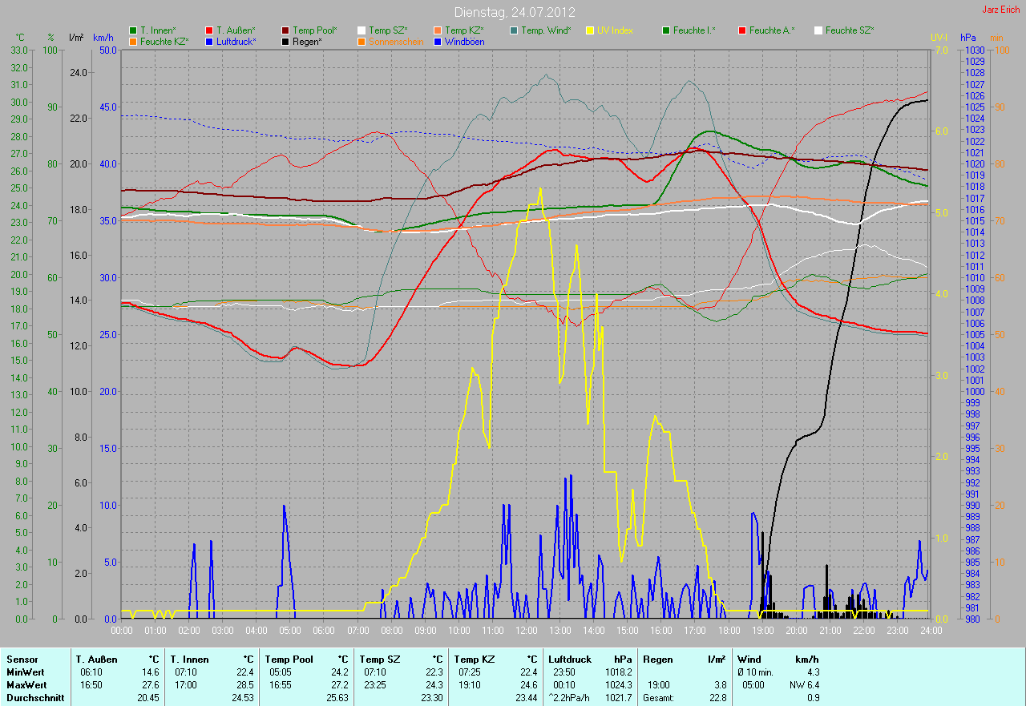Click the blue Luftdruck legend square
The image size is (1026, 706).
pos(209,41)
